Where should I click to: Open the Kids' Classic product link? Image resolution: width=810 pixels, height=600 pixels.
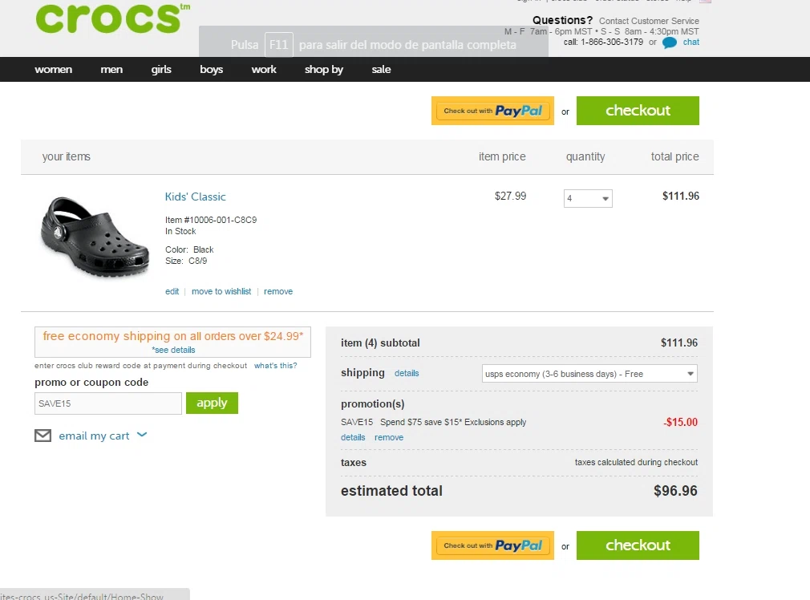(x=195, y=197)
